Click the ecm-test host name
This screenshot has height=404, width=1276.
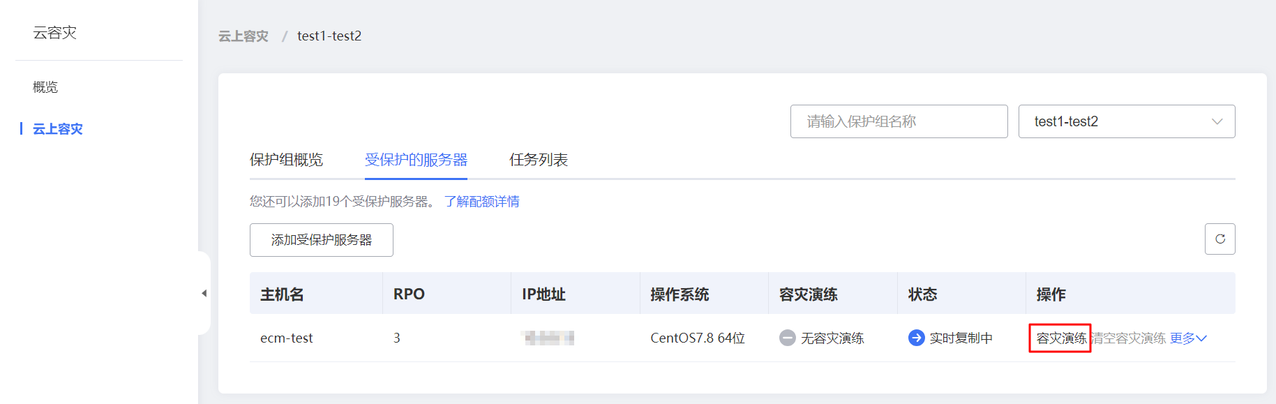tap(286, 338)
